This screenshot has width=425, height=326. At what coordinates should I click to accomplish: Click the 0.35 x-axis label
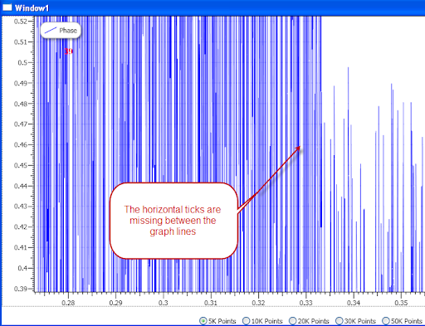pyautogui.click(x=401, y=303)
